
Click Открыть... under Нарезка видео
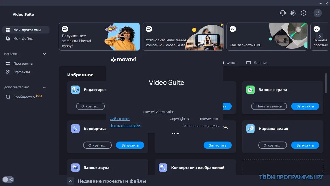click(272, 145)
